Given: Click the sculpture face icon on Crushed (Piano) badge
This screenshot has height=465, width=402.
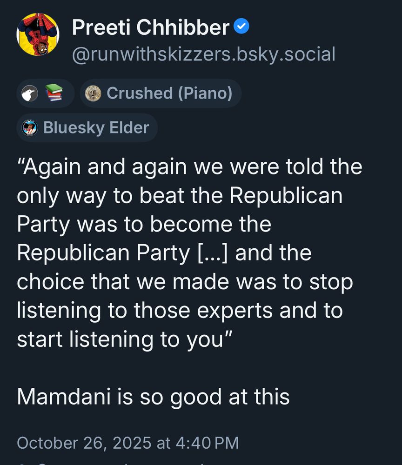Looking at the screenshot, I should coord(92,93).
